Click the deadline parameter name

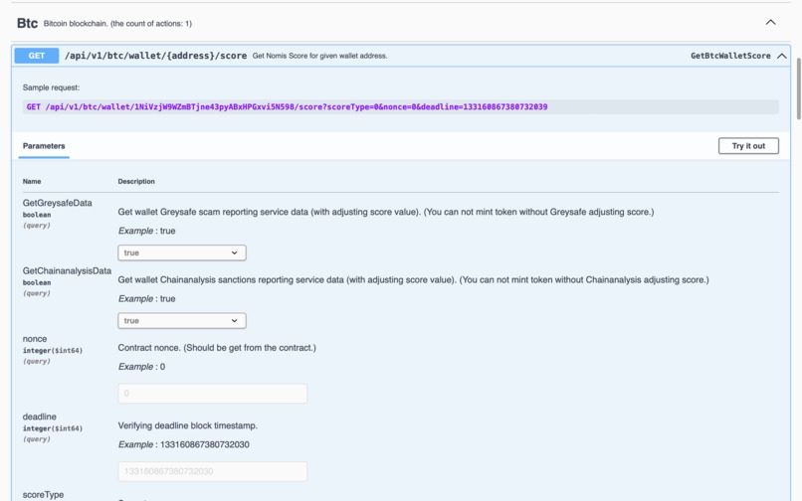point(40,417)
